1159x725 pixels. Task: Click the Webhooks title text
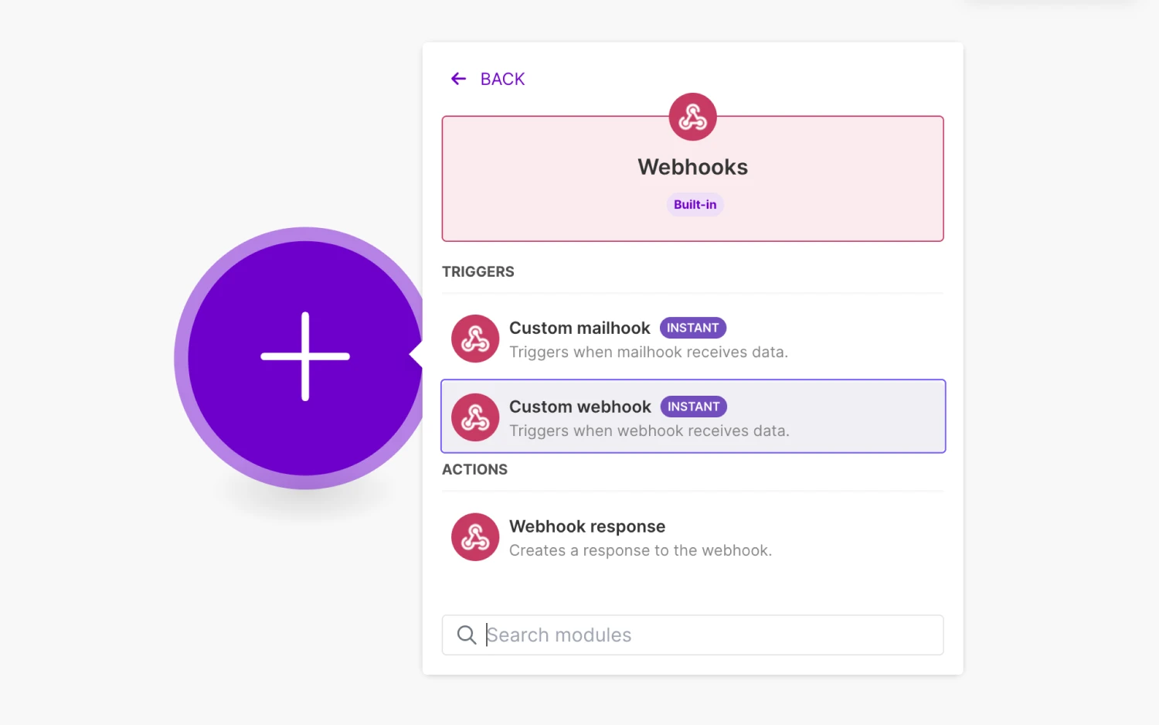[x=692, y=166]
